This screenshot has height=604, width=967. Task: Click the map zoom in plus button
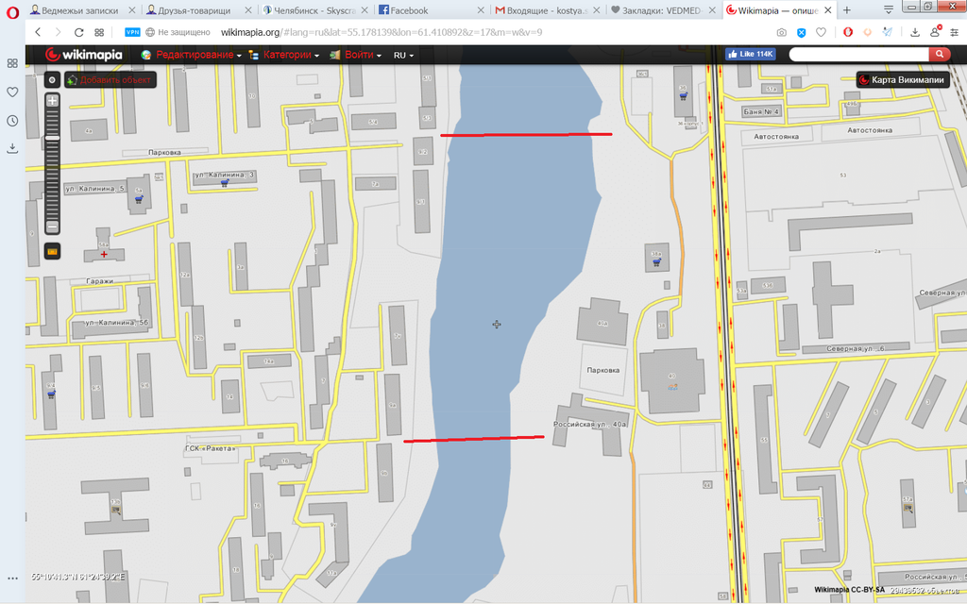(53, 100)
